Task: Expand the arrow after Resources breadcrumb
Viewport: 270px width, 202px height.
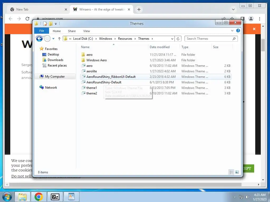Action: click(x=135, y=39)
